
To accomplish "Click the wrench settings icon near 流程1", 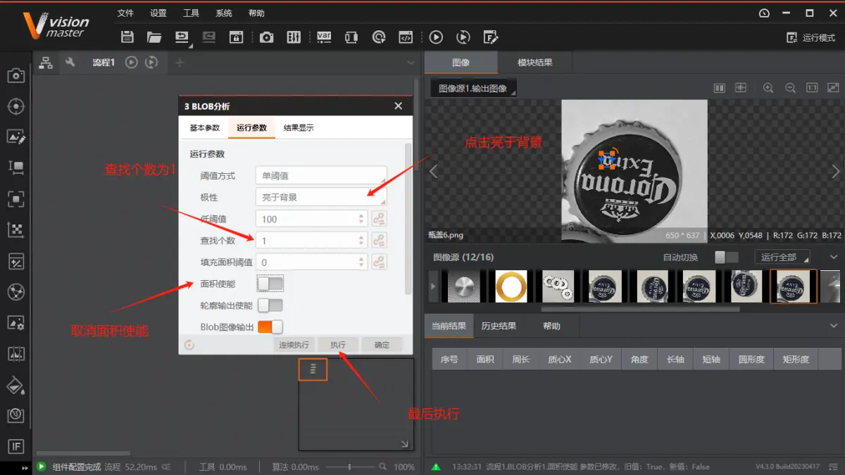I will pyautogui.click(x=70, y=63).
